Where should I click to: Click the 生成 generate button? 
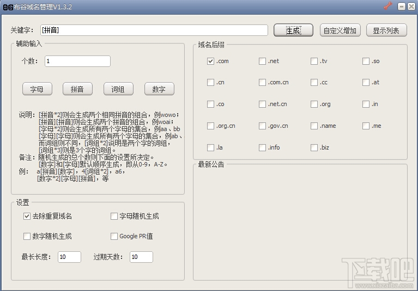[293, 30]
